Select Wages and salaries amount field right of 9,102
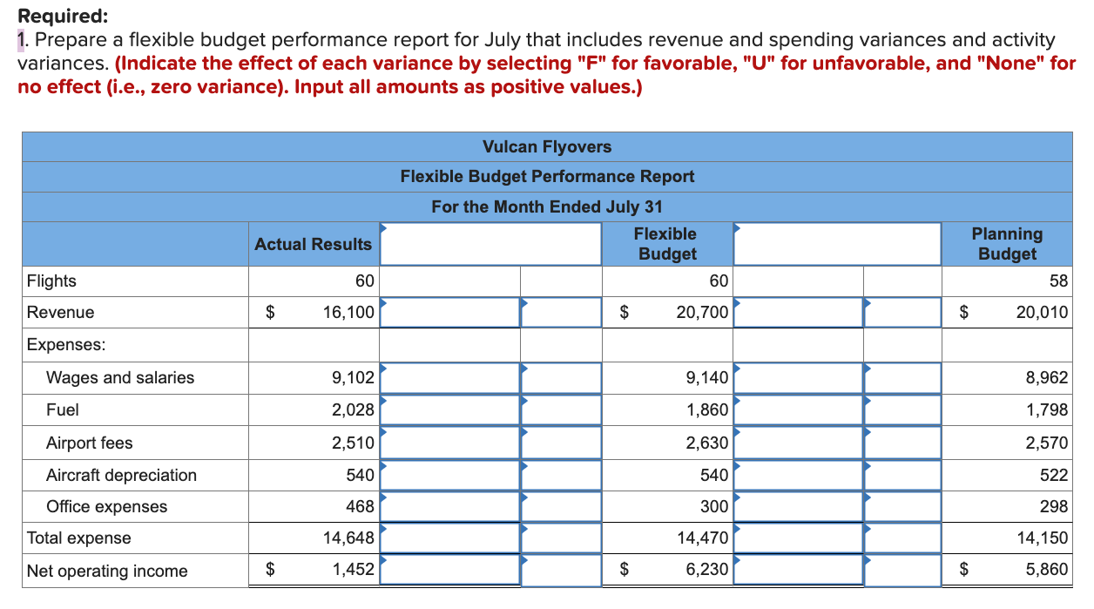1094x609 pixels. (449, 378)
